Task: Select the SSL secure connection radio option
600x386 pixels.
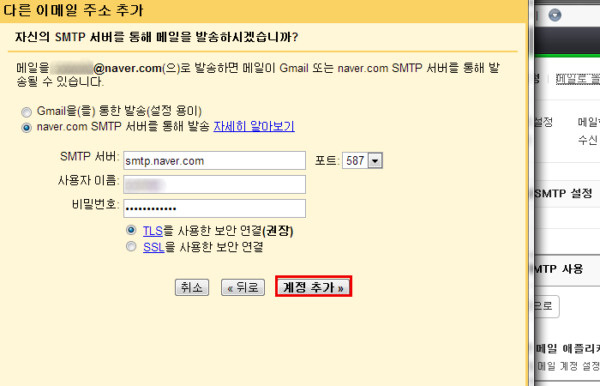Action: click(x=131, y=246)
